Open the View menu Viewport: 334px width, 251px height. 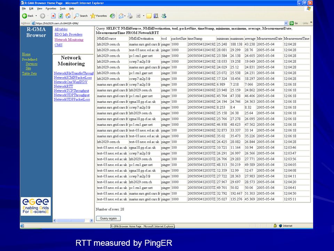[x=40, y=8]
